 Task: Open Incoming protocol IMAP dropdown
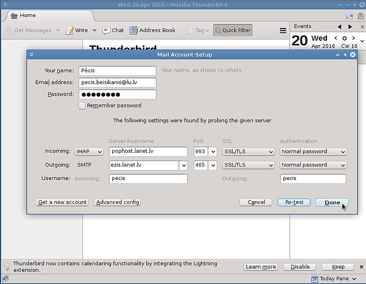[89, 151]
